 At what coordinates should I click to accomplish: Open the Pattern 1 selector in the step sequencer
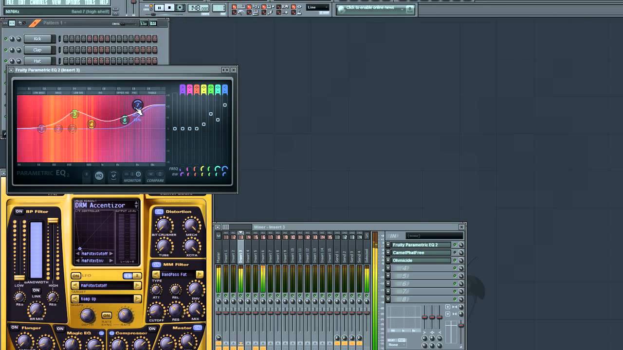(x=54, y=23)
